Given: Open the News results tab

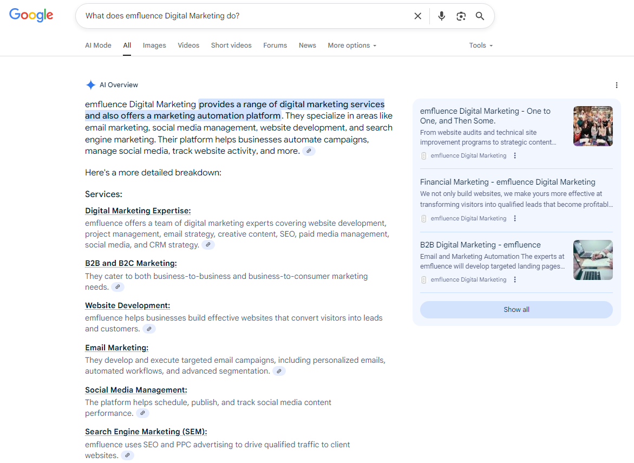Looking at the screenshot, I should pos(307,45).
